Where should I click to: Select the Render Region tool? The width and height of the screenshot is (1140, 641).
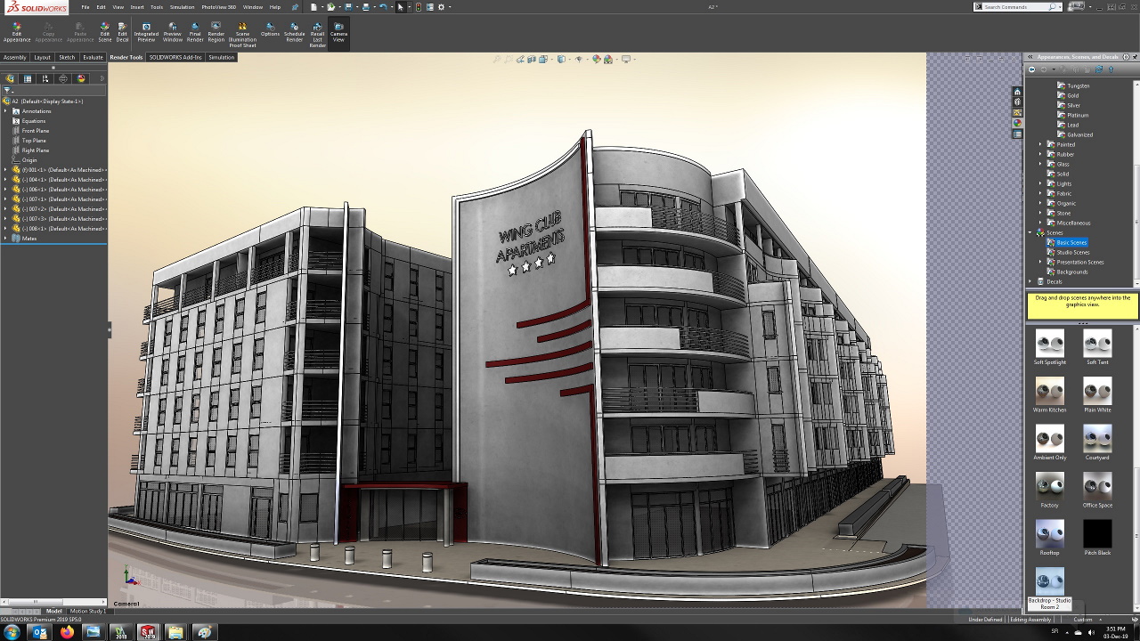pyautogui.click(x=216, y=32)
